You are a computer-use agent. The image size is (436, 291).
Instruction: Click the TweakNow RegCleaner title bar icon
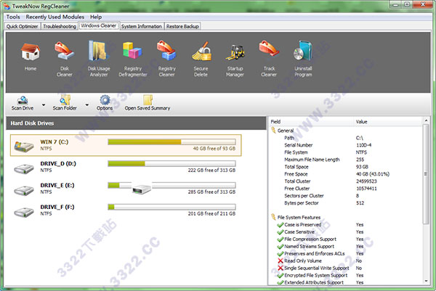click(7, 6)
